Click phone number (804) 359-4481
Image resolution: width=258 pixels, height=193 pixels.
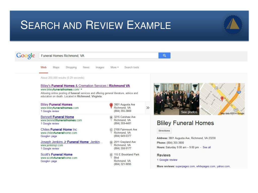[123, 123]
